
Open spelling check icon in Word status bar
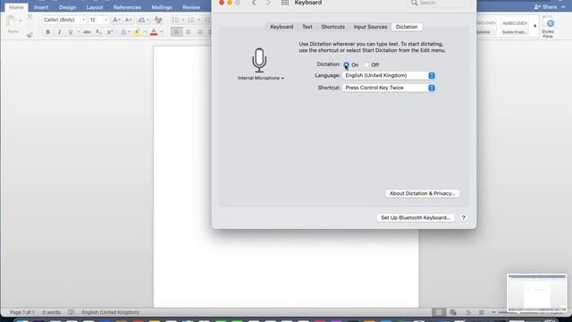click(71, 312)
